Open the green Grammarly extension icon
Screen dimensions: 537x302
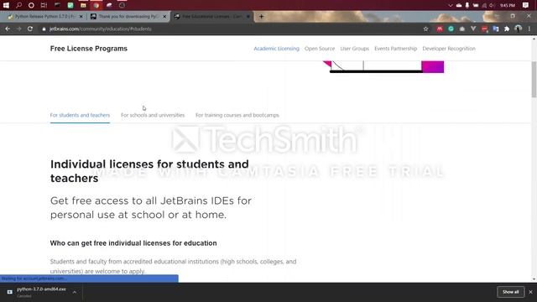tap(451, 29)
